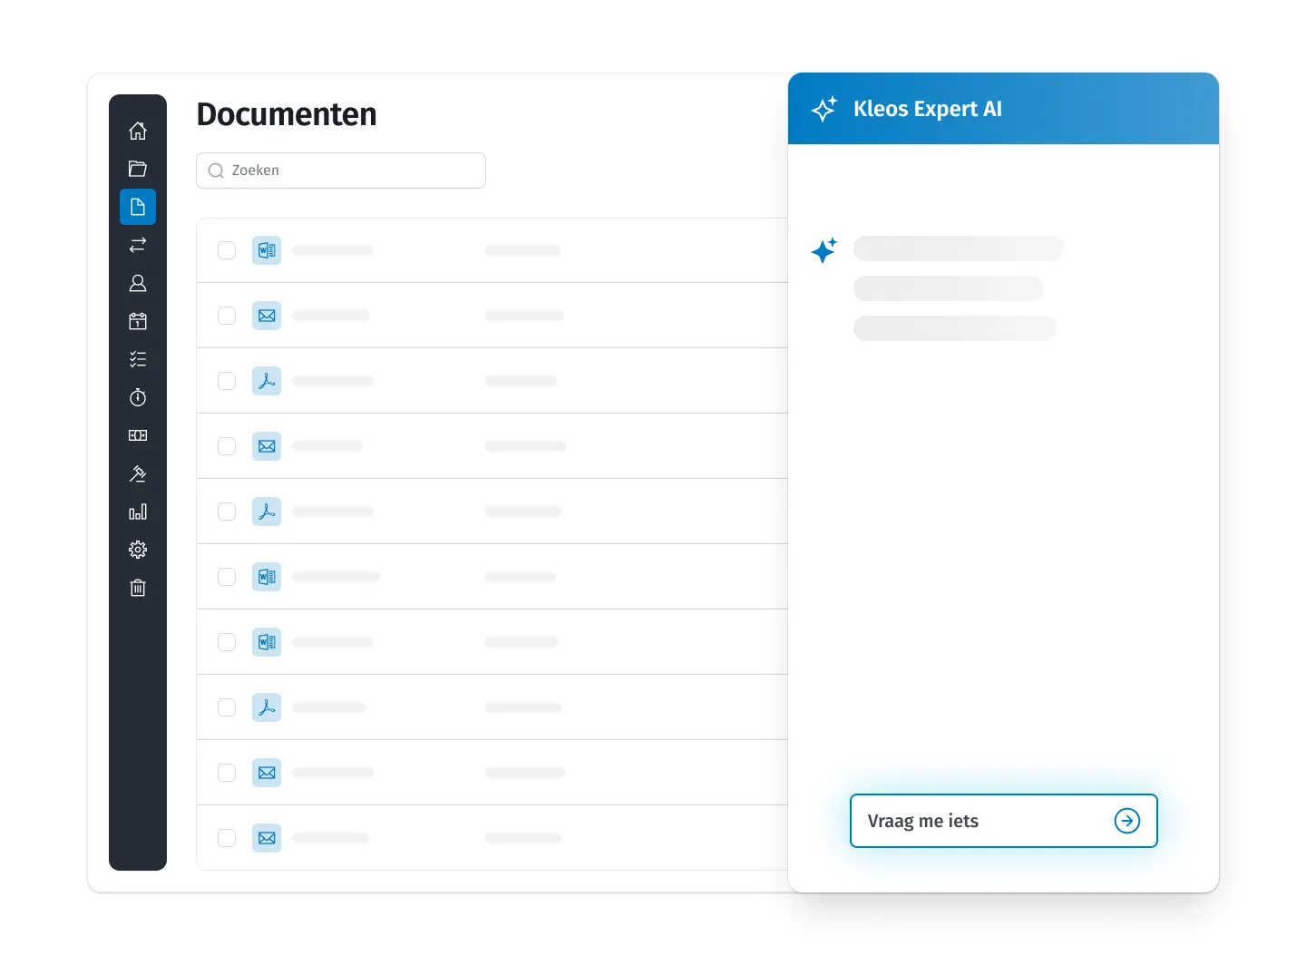Open the gavel icon in sidebar
The image size is (1306, 965).
pos(138,473)
